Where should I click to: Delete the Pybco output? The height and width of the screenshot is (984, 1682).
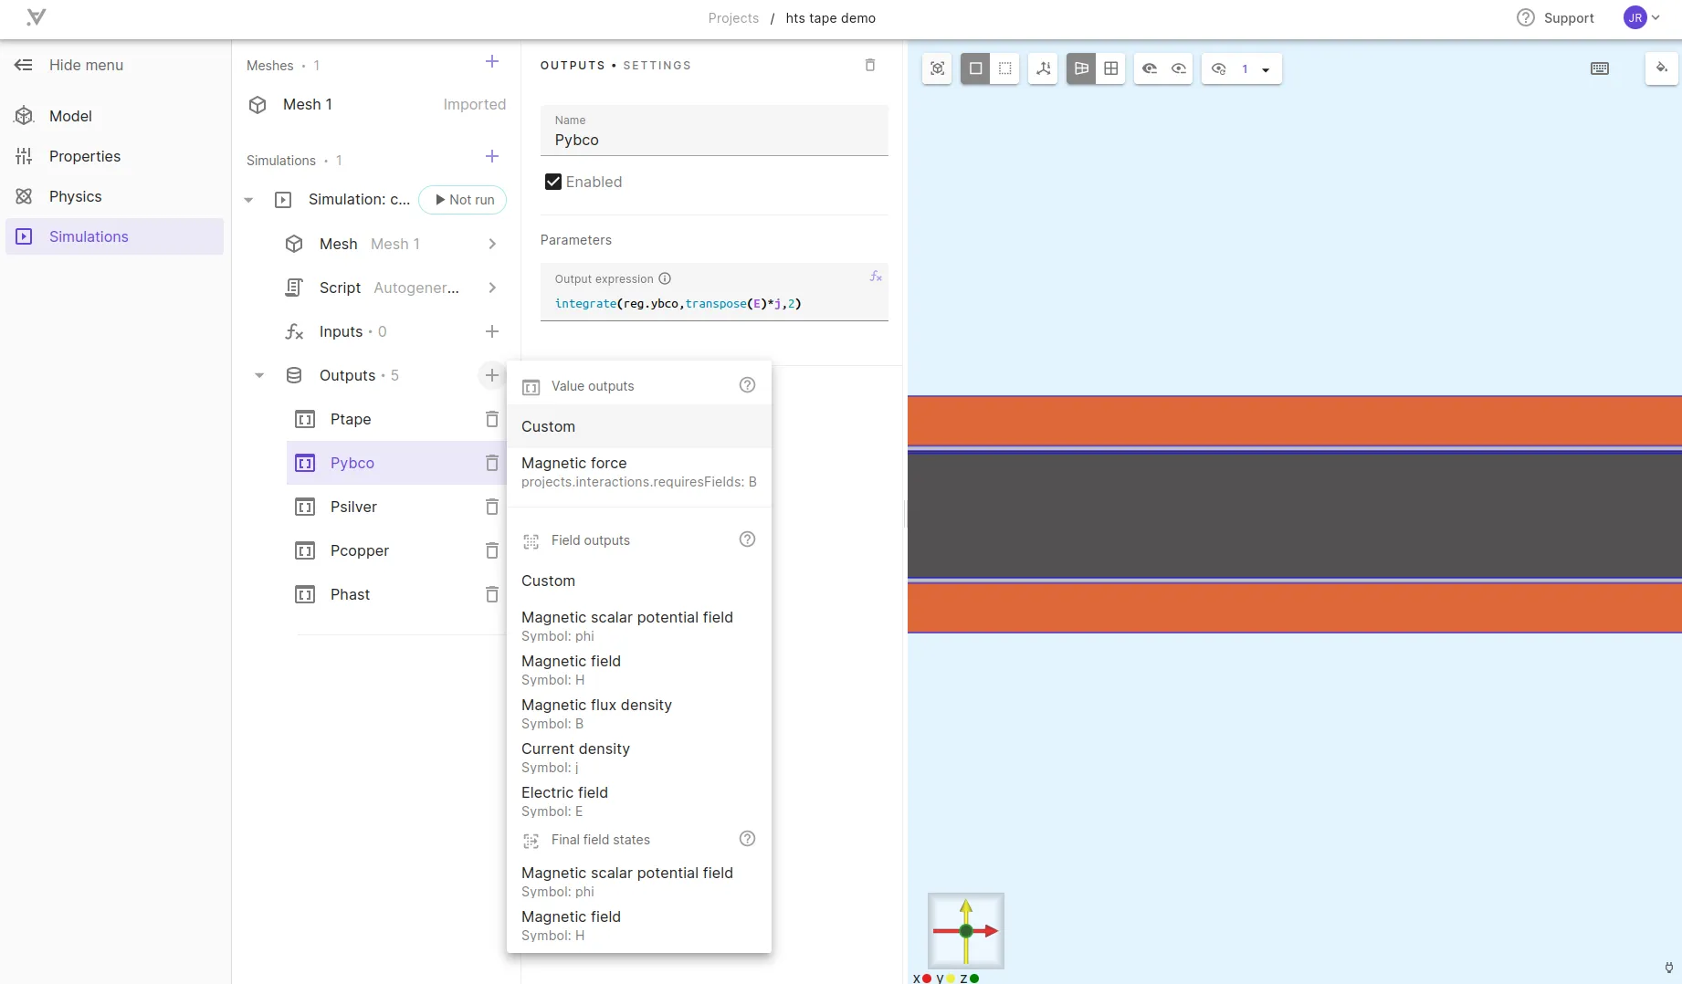tap(491, 463)
